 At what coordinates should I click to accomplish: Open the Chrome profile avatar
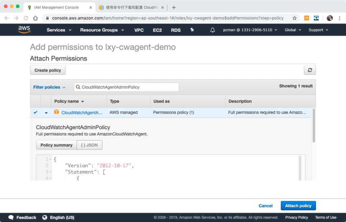[329, 18]
